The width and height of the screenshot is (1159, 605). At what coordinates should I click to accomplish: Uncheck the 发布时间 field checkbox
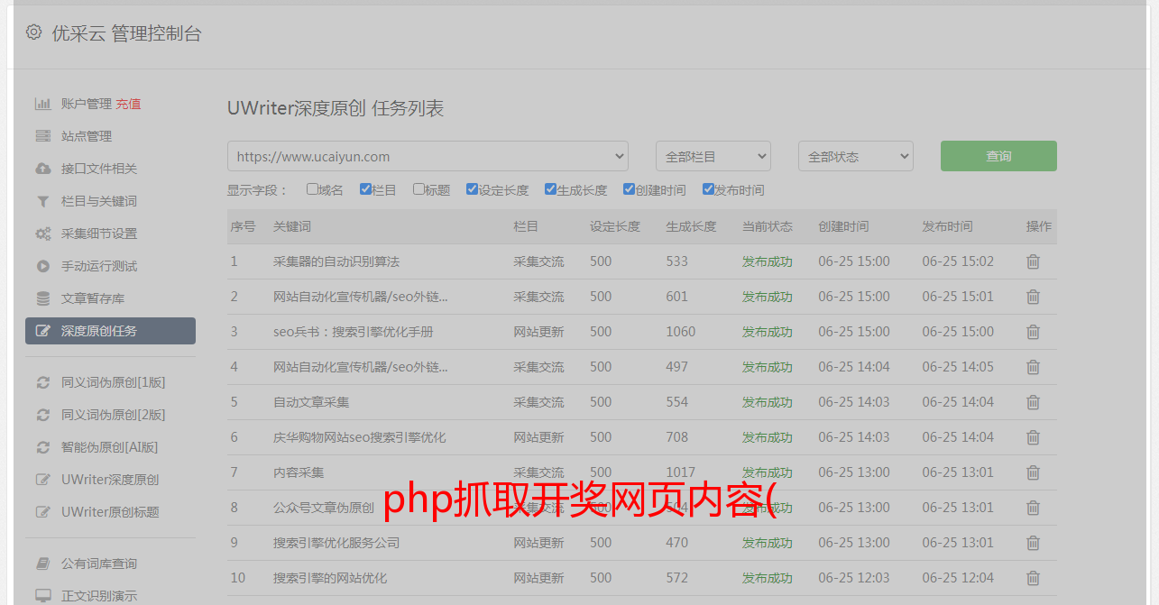708,189
